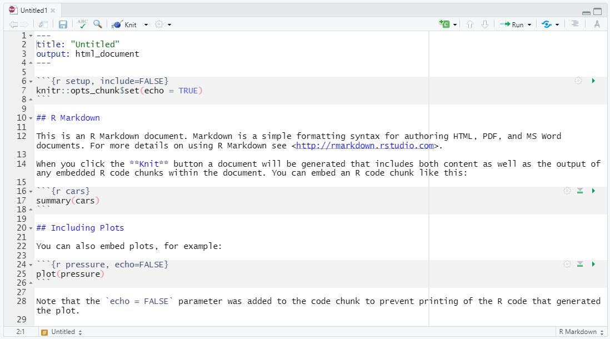610x339 pixels.
Task: Toggle the visual markdown editor
Action: [597, 24]
